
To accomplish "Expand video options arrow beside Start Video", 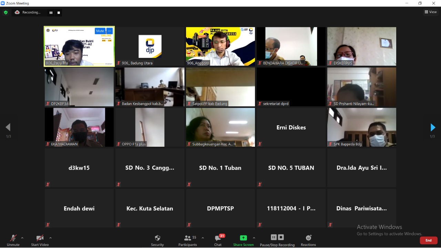I will point(50,238).
